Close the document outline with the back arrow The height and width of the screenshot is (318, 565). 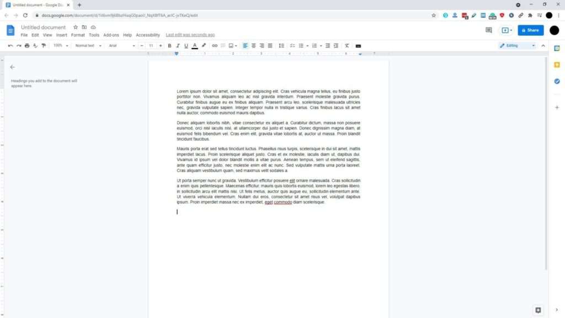(x=13, y=67)
